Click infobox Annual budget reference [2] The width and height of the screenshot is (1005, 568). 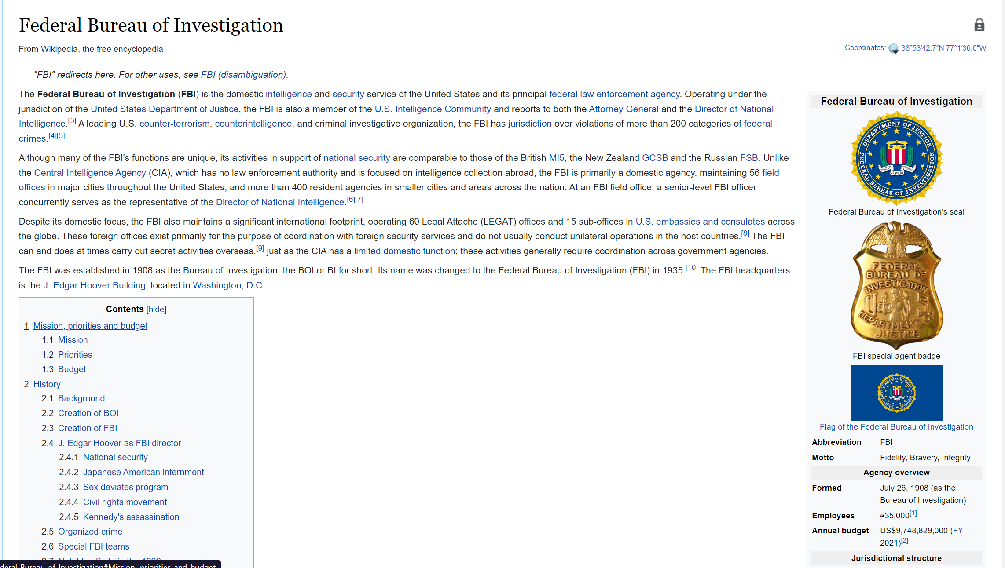click(x=904, y=540)
